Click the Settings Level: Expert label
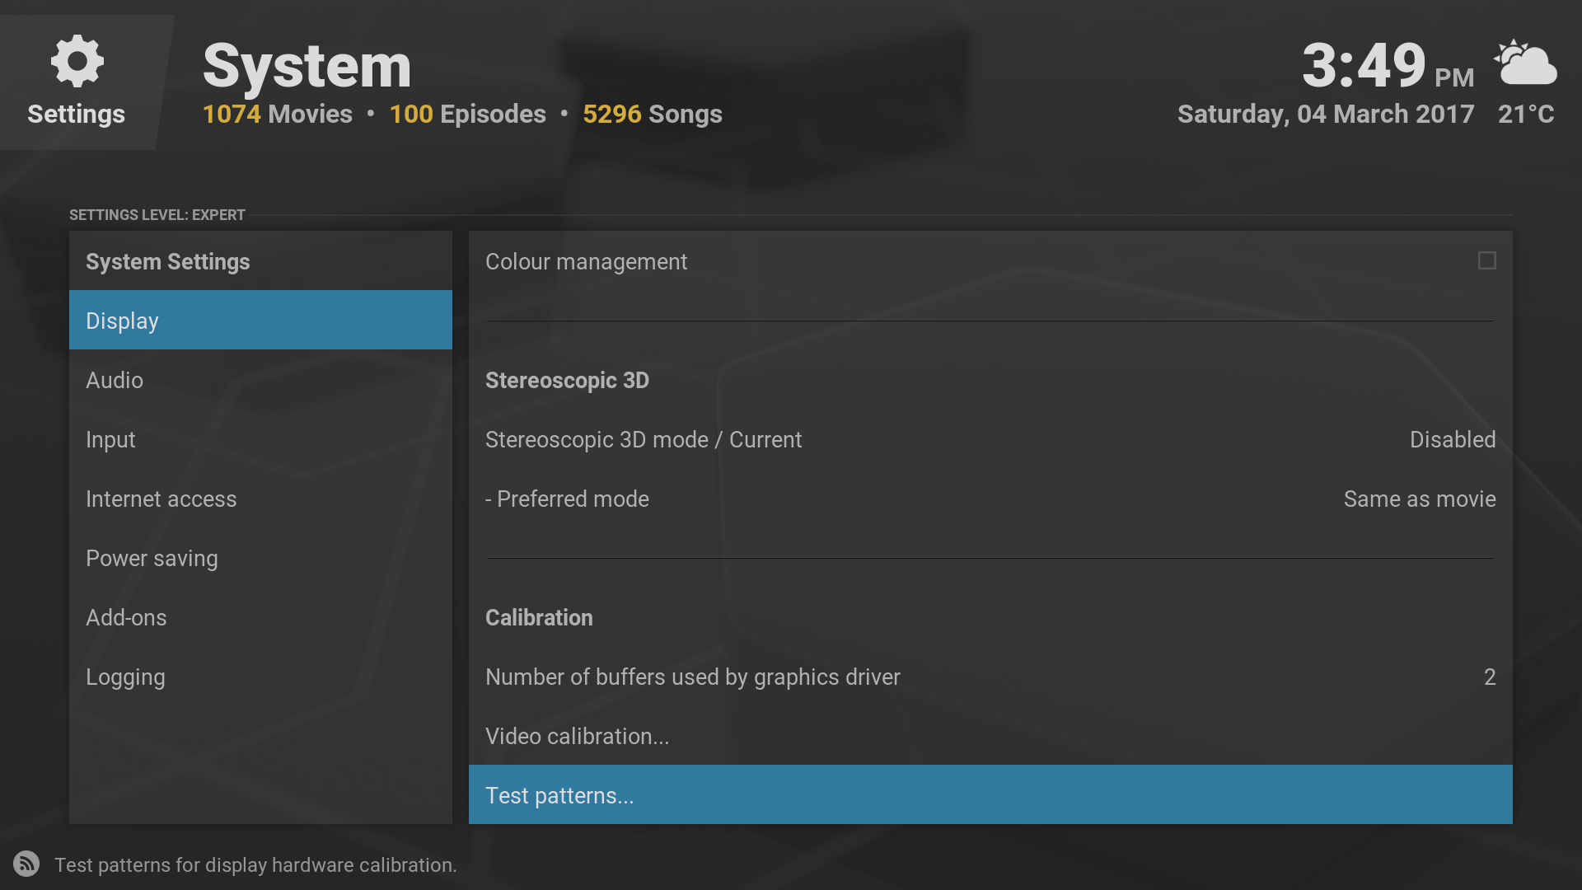 (157, 215)
